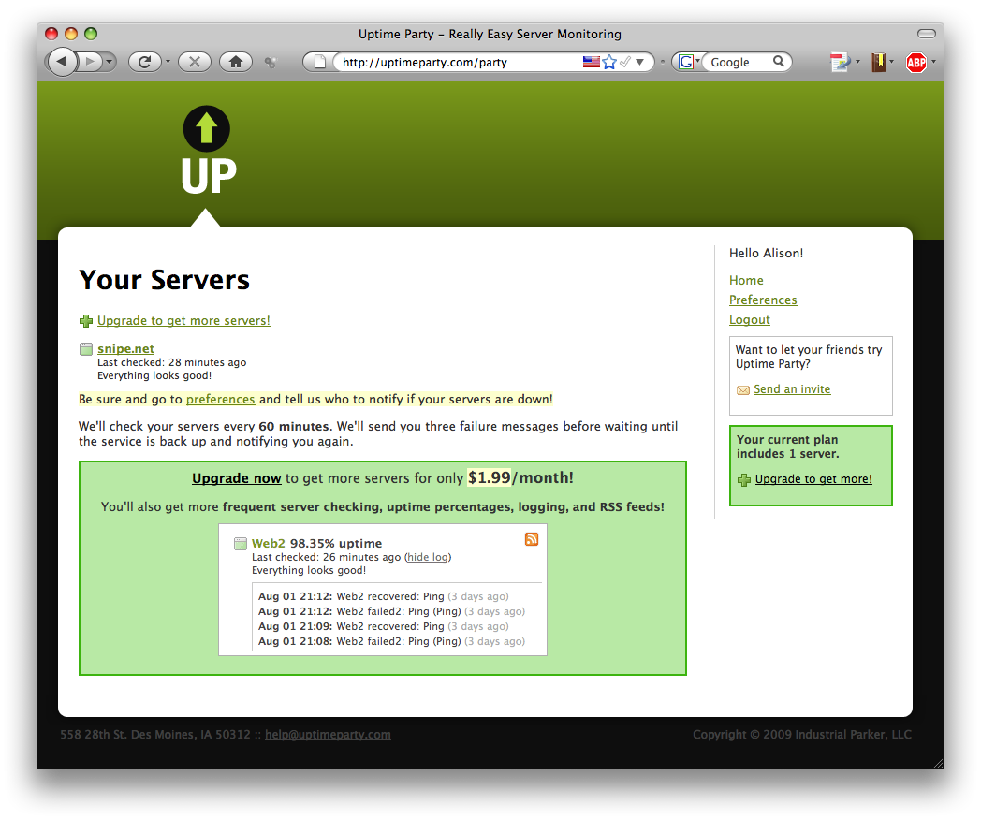Click '98.35% uptime' text
Screen dimensions: 981x820
tap(336, 543)
